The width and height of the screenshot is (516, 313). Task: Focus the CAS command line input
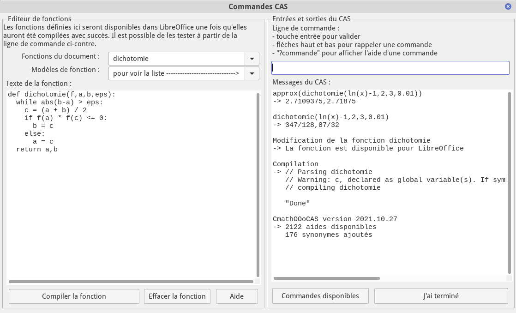(390, 68)
